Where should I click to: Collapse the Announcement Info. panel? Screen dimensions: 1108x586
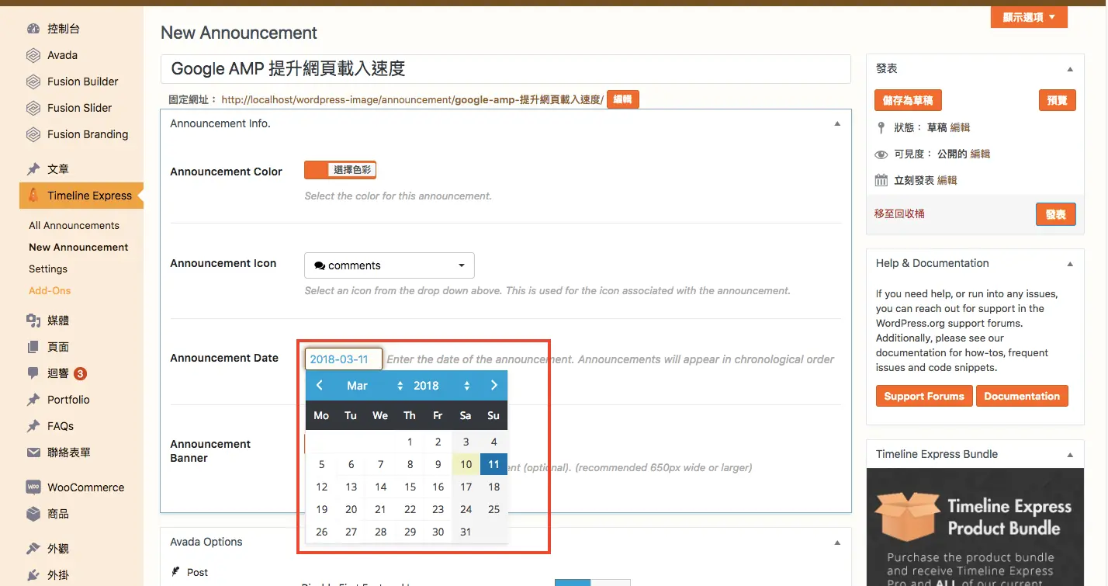click(837, 124)
